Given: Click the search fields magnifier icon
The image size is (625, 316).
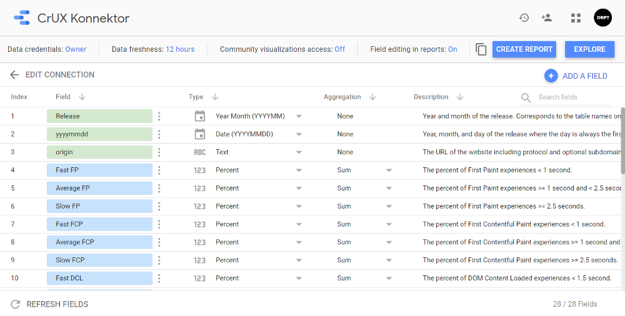Looking at the screenshot, I should click(526, 97).
